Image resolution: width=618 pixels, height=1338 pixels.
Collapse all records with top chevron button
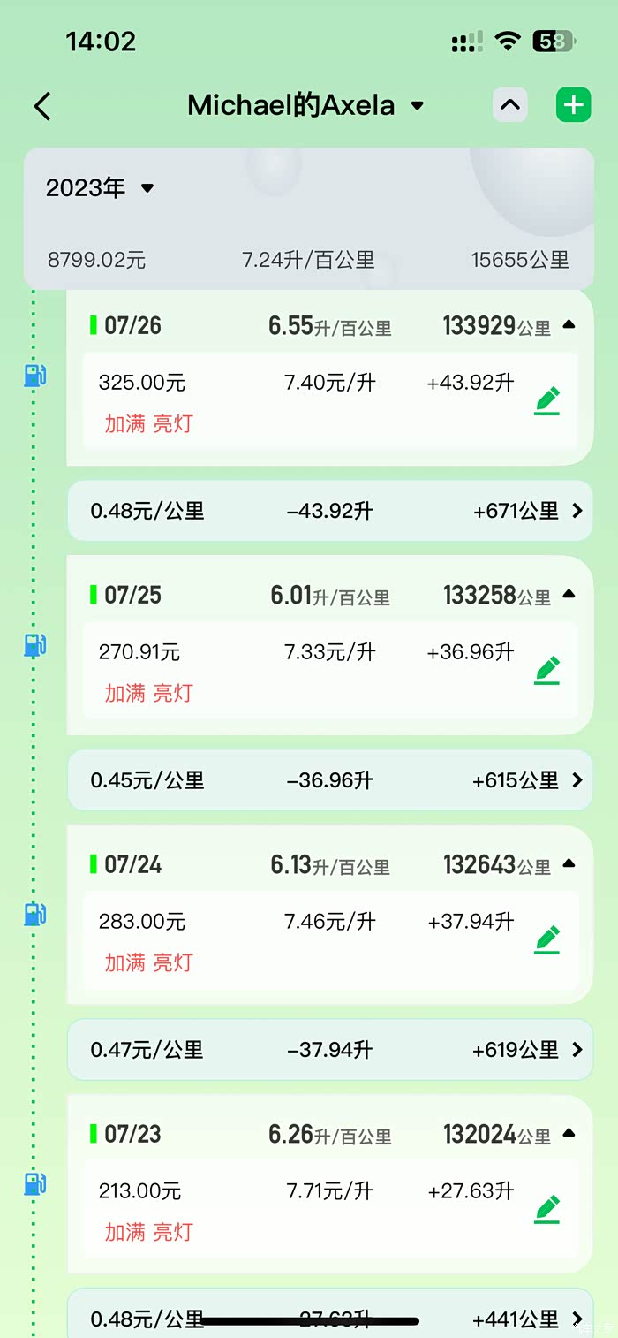509,106
